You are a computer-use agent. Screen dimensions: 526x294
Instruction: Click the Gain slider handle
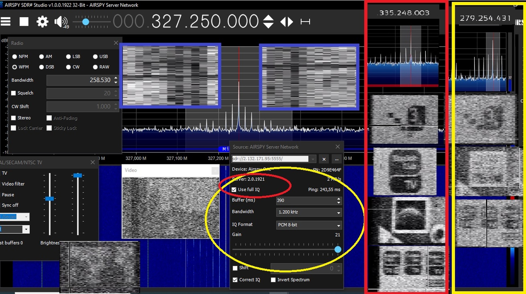[338, 249]
